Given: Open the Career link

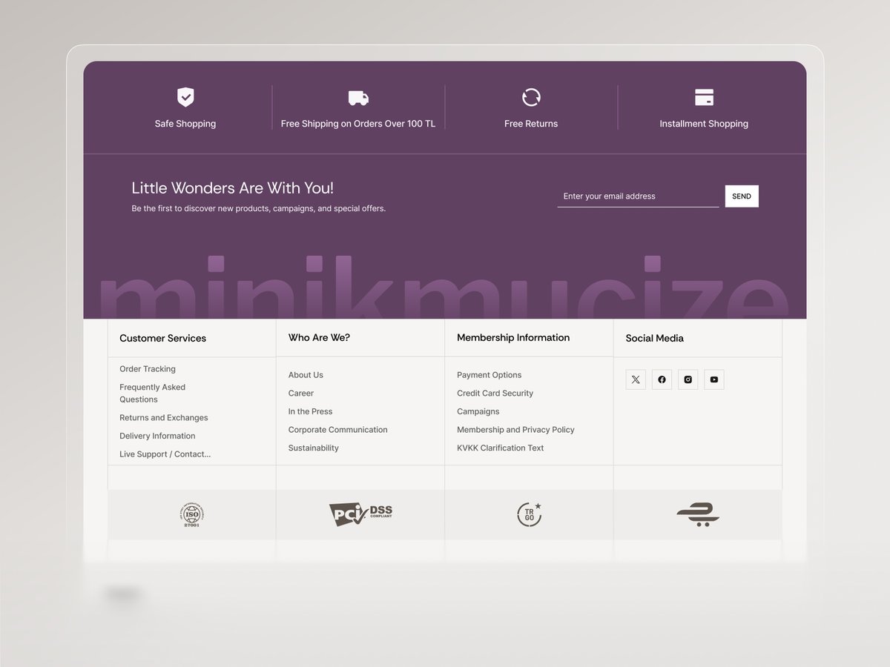Looking at the screenshot, I should [x=301, y=394].
